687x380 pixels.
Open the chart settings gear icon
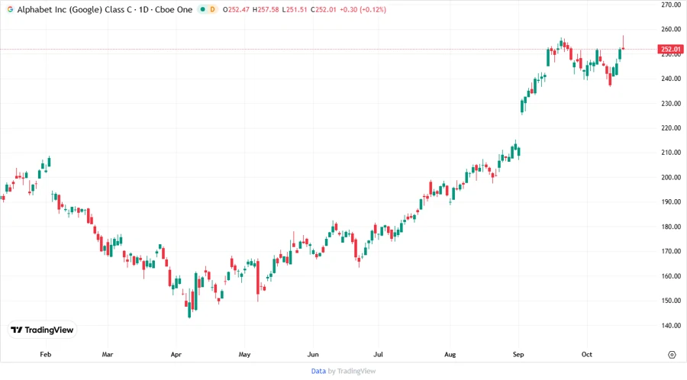click(x=672, y=355)
